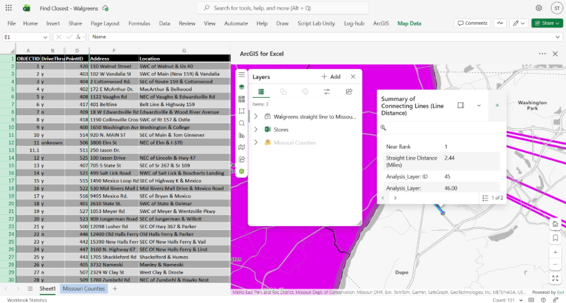566x303 pixels.
Task: Go to previous pop-up feature
Action: 383,197
